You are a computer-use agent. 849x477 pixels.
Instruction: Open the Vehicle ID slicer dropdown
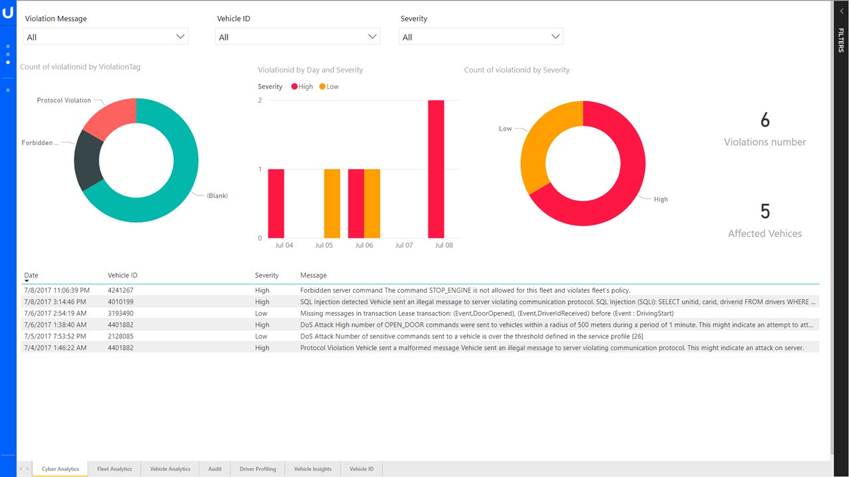298,36
